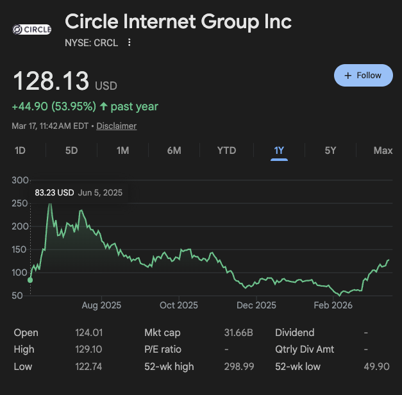The image size is (402, 395).
Task: Click the Circle company logo icon
Action: 32,29
